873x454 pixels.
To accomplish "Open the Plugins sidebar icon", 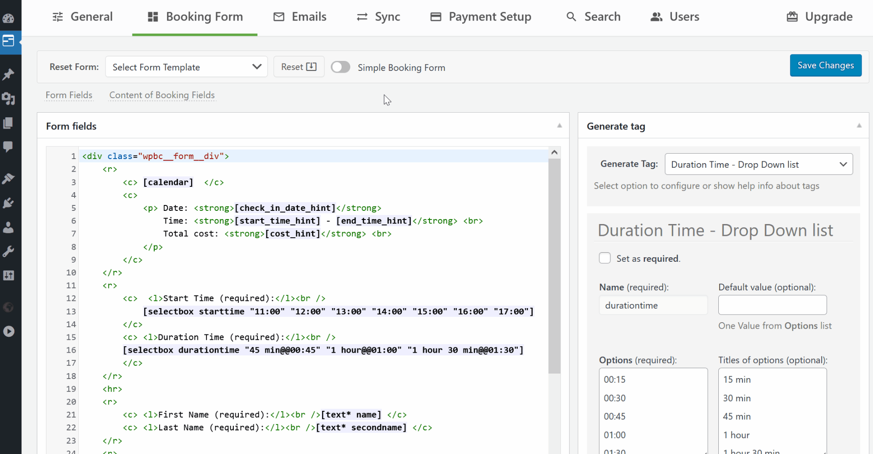I will [8, 203].
